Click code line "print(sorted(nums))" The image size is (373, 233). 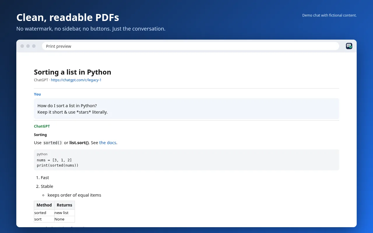pos(58,165)
